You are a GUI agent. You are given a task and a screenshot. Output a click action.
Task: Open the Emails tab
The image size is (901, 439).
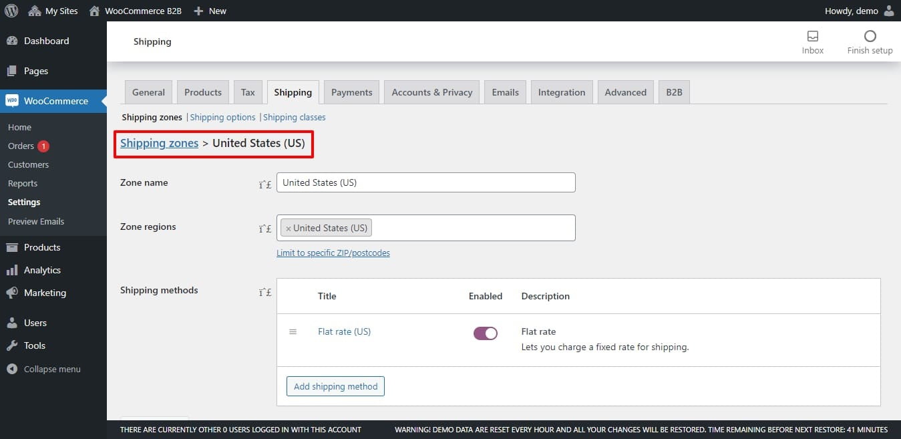click(506, 92)
